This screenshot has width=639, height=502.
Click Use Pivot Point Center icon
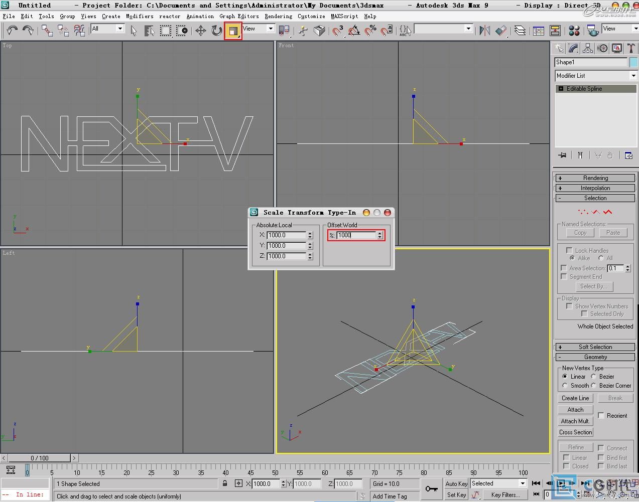tap(284, 31)
